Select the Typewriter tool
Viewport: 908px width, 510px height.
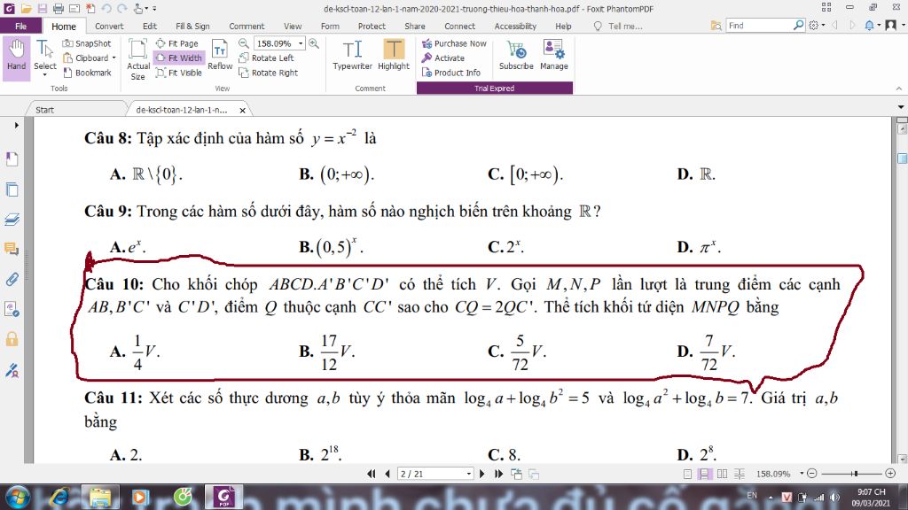tap(352, 56)
